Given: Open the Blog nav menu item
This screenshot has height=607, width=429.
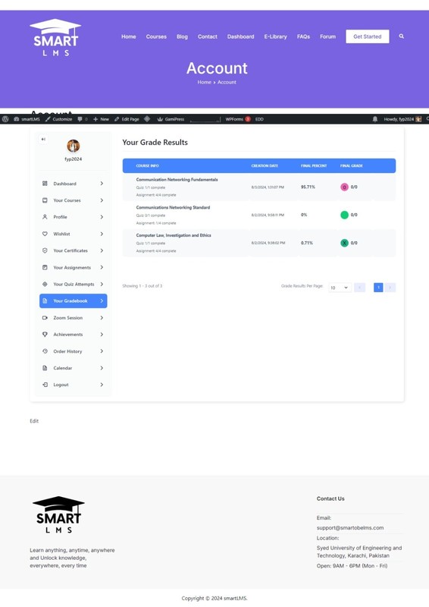Looking at the screenshot, I should pyautogui.click(x=182, y=36).
